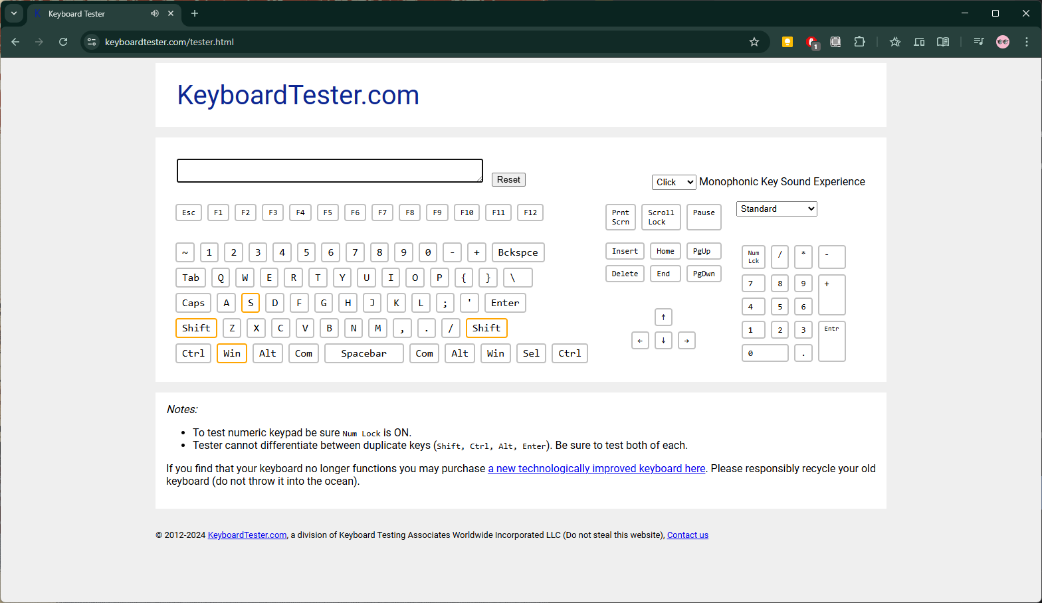Click the Esc key
This screenshot has width=1042, height=603.
pyautogui.click(x=189, y=213)
